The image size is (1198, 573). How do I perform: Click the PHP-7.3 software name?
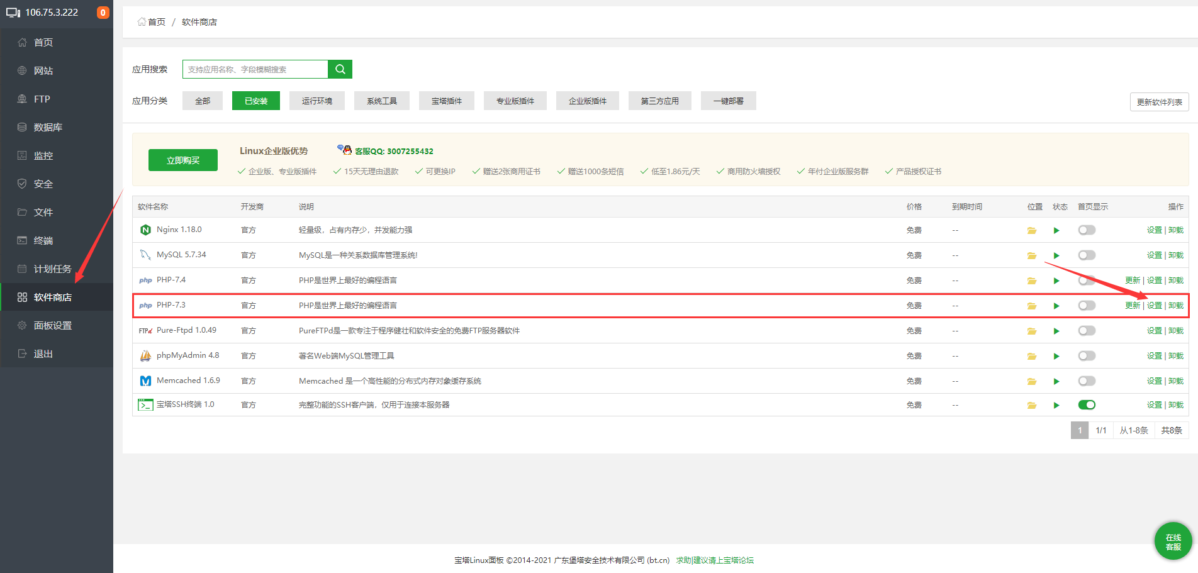(x=171, y=305)
